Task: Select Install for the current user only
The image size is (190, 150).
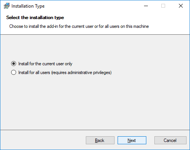Action: pos(14,64)
